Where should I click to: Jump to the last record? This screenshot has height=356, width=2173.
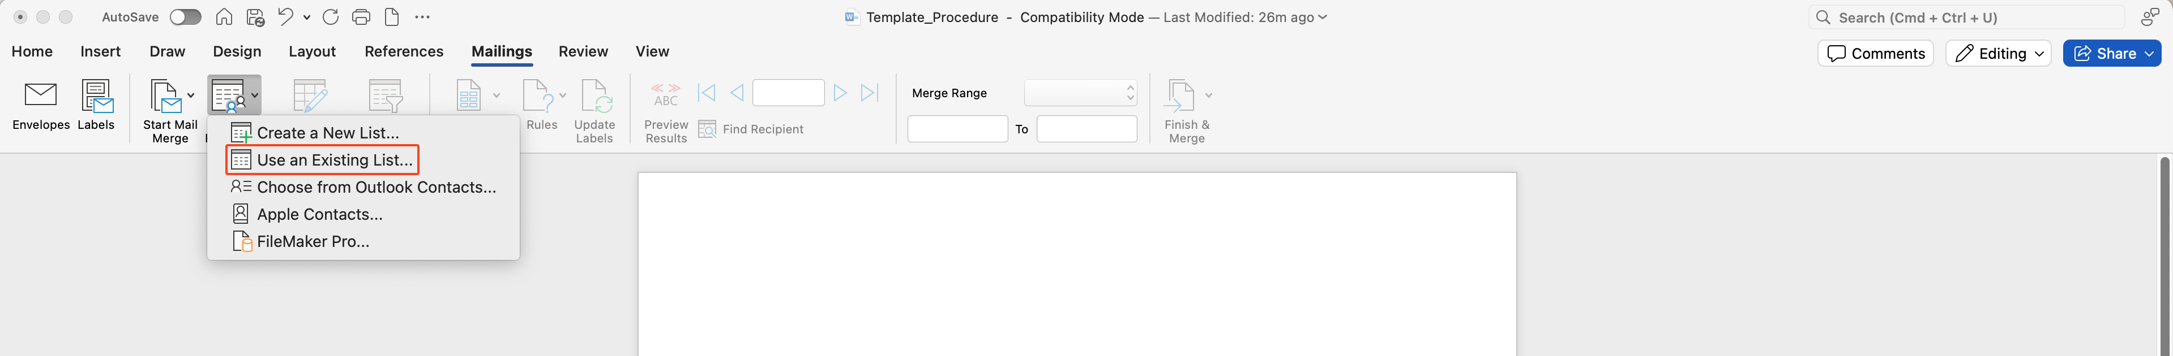[870, 93]
